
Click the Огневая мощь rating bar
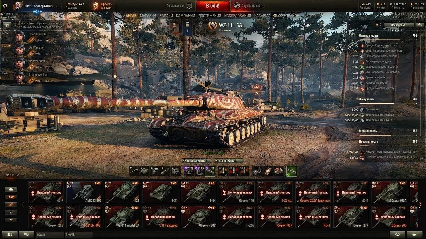click(388, 40)
